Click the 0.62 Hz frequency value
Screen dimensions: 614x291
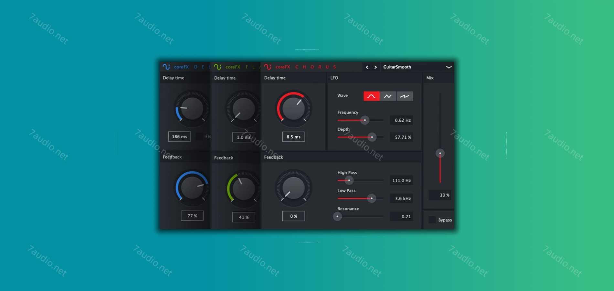point(402,120)
